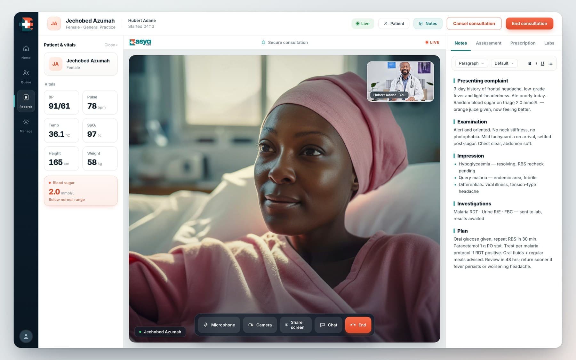Open the Jechobed Azumah patient card

click(x=81, y=64)
